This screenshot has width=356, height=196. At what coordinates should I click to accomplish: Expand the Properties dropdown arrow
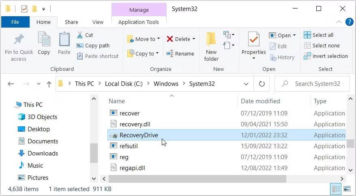click(253, 58)
